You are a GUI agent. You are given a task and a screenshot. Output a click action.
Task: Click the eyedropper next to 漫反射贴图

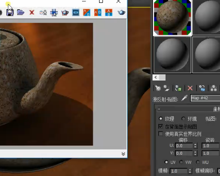[184, 98]
